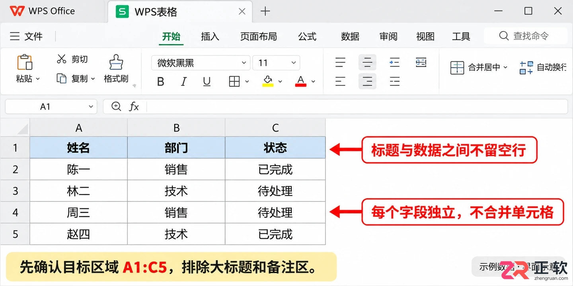Click the Merge and Center (合并居中) icon

pos(457,68)
